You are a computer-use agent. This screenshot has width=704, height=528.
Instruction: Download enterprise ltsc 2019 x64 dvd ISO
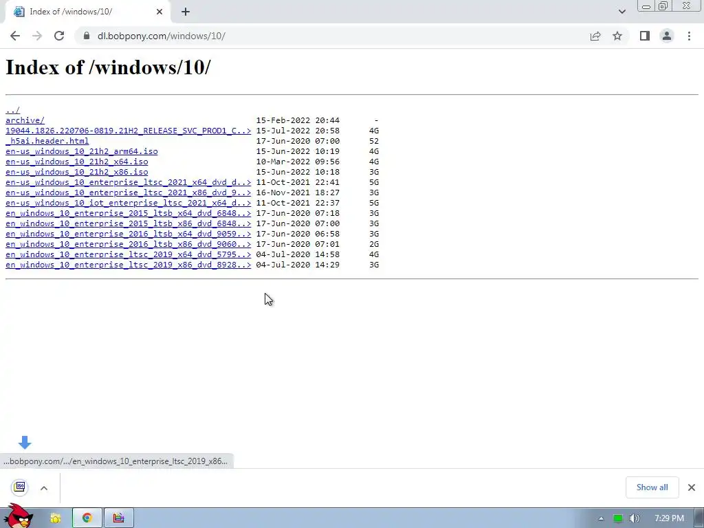coord(129,254)
